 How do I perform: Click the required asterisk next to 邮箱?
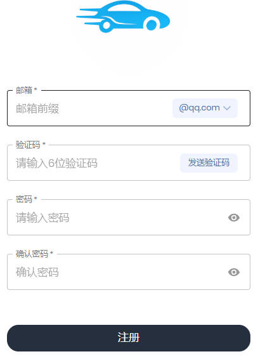[35, 89]
